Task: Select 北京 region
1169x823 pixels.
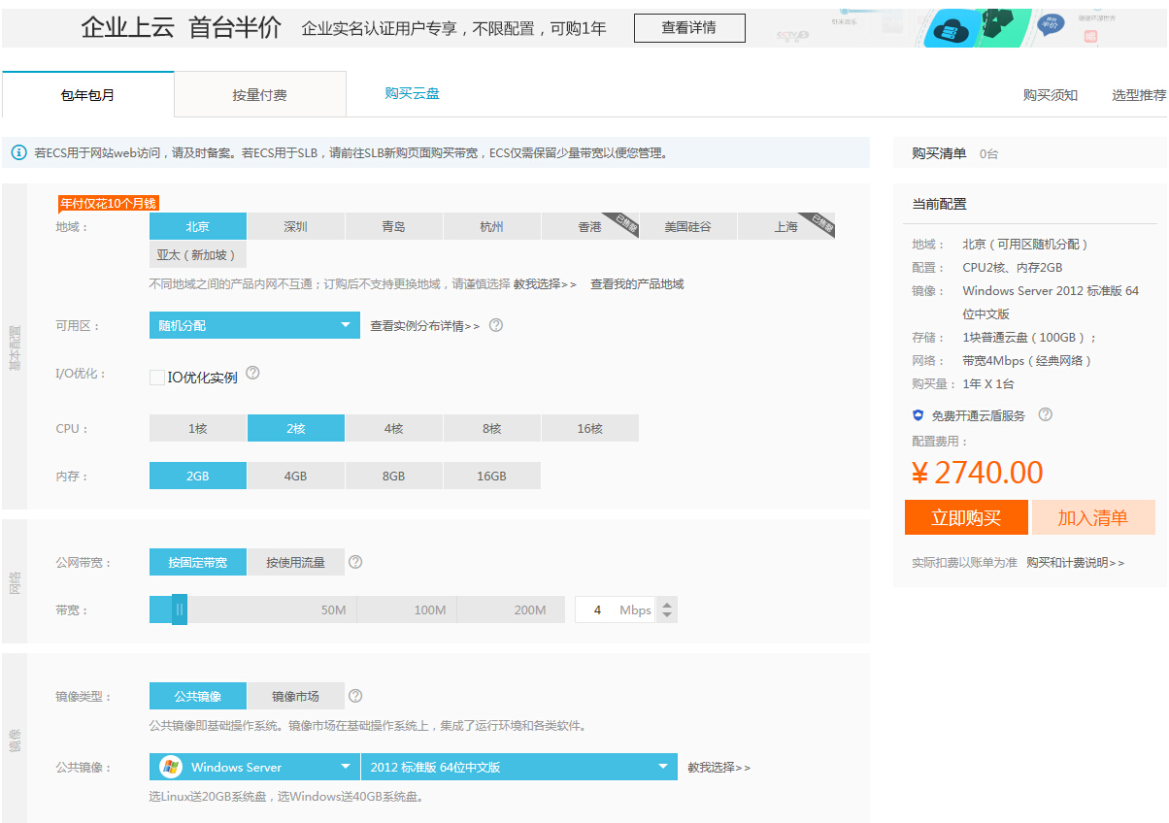Action: click(198, 226)
